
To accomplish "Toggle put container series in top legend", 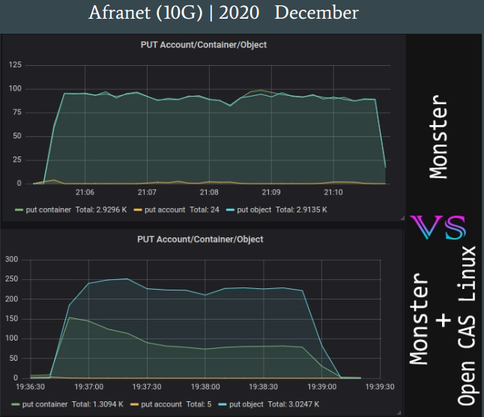I will (49, 210).
